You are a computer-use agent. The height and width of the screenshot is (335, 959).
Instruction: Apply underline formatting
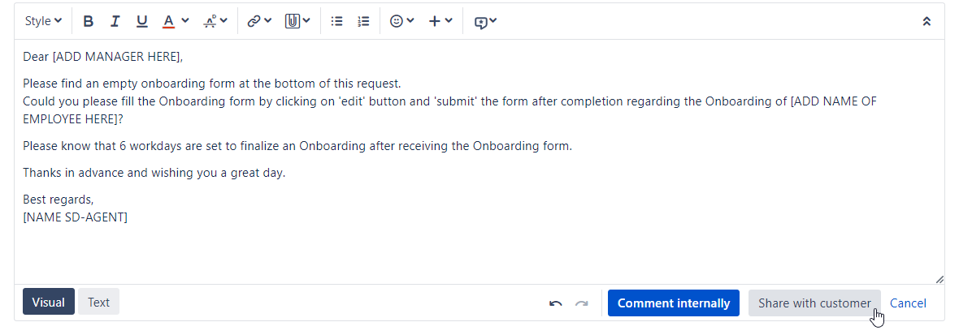142,21
